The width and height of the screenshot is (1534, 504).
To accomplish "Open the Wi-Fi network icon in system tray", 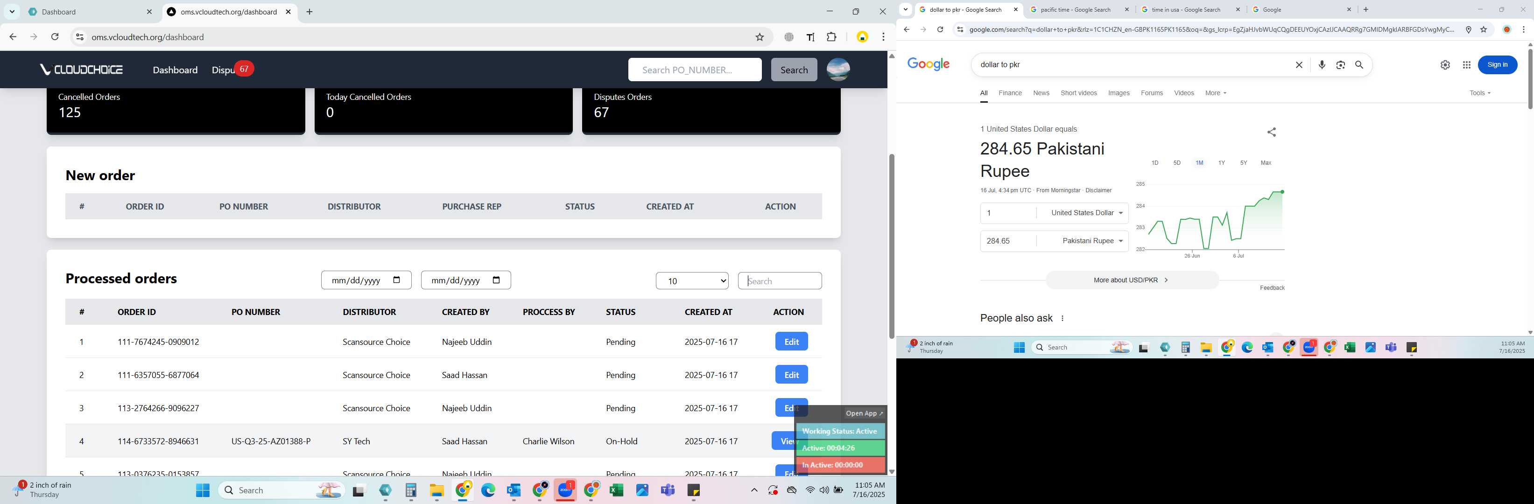I will [x=810, y=490].
